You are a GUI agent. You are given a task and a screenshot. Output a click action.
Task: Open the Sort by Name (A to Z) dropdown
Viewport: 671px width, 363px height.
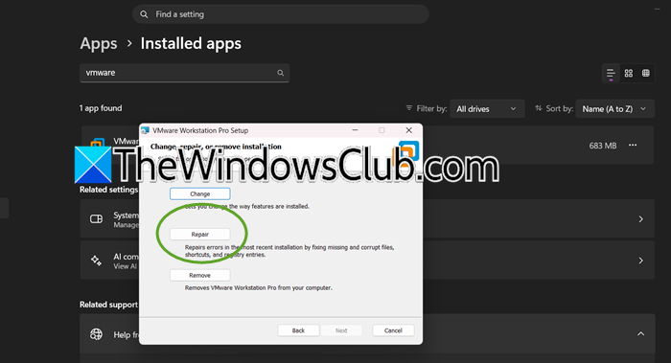tap(615, 109)
